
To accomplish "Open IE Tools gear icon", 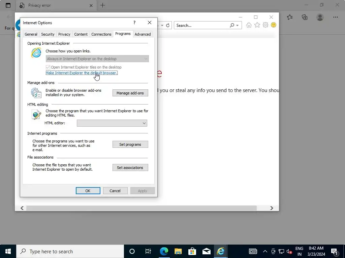I will coord(265,25).
